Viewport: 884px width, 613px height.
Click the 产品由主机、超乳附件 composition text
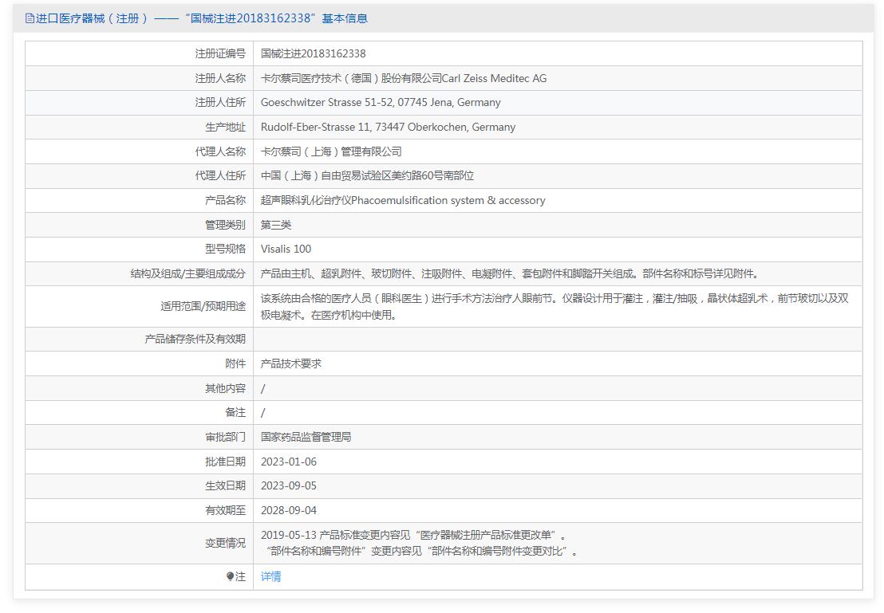[511, 274]
